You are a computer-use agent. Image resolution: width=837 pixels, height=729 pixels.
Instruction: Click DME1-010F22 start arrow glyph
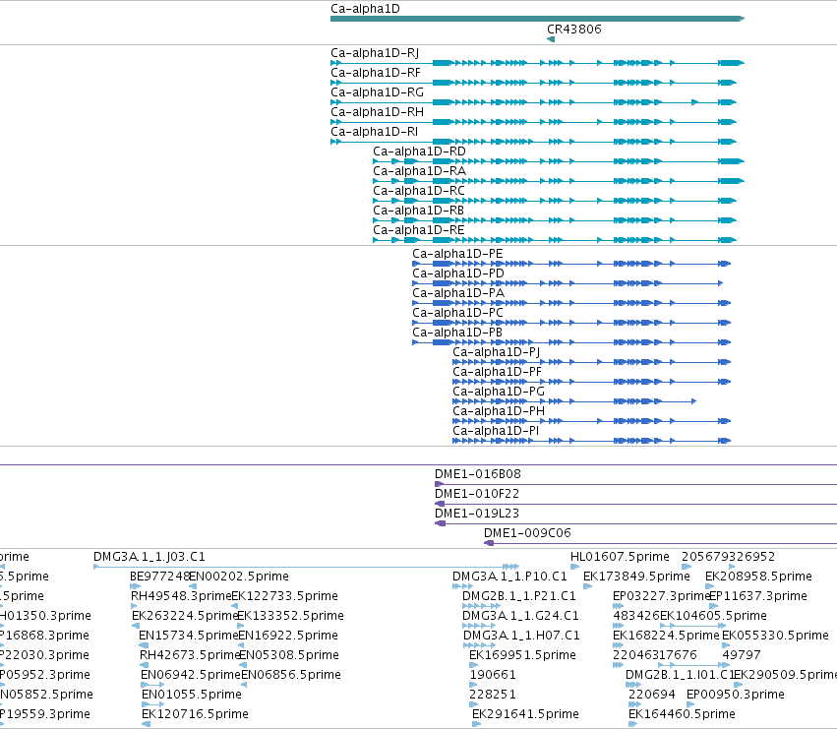[x=440, y=504]
